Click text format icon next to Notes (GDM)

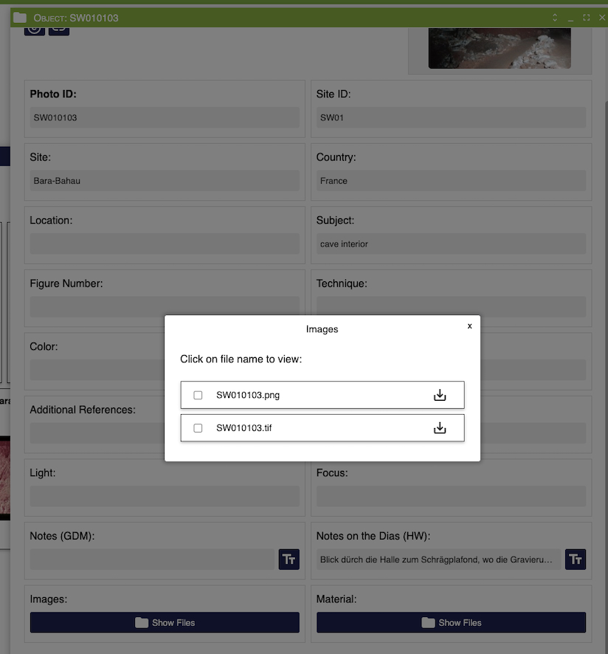(x=289, y=560)
